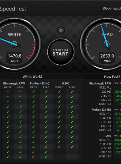Viewport: 121px width, 164px height.
Task: Click 6480 12K row under H.265 in How Fast
Action: pos(105,156)
